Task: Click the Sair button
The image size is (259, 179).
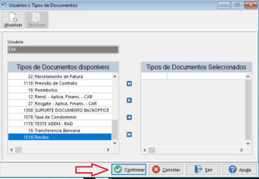Action: click(x=203, y=169)
